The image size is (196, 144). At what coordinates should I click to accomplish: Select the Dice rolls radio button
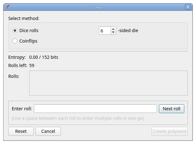click(15, 31)
